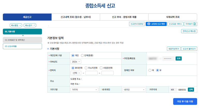Click the chatbot icon in 소득세 신고 챗봇

(x=149, y=24)
